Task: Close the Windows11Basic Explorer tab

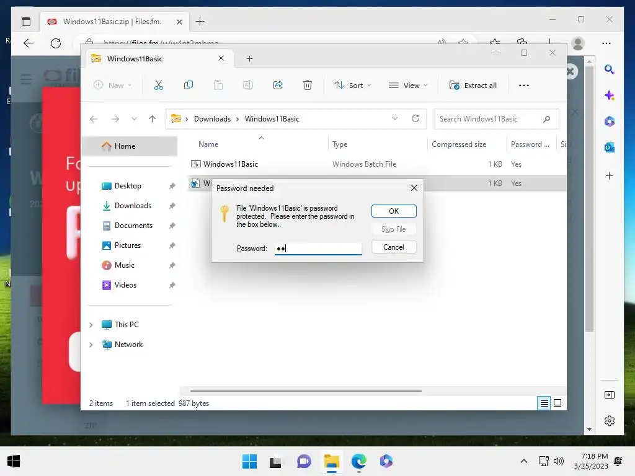Action: pyautogui.click(x=221, y=58)
